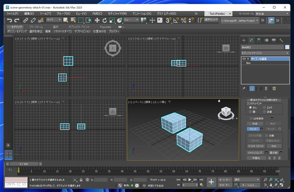Image resolution: width=294 pixels, height=192 pixels.
Task: Activate the Select and Move tool
Action: click(97, 20)
